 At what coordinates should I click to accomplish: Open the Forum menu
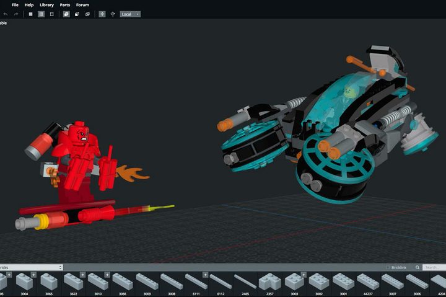(82, 5)
